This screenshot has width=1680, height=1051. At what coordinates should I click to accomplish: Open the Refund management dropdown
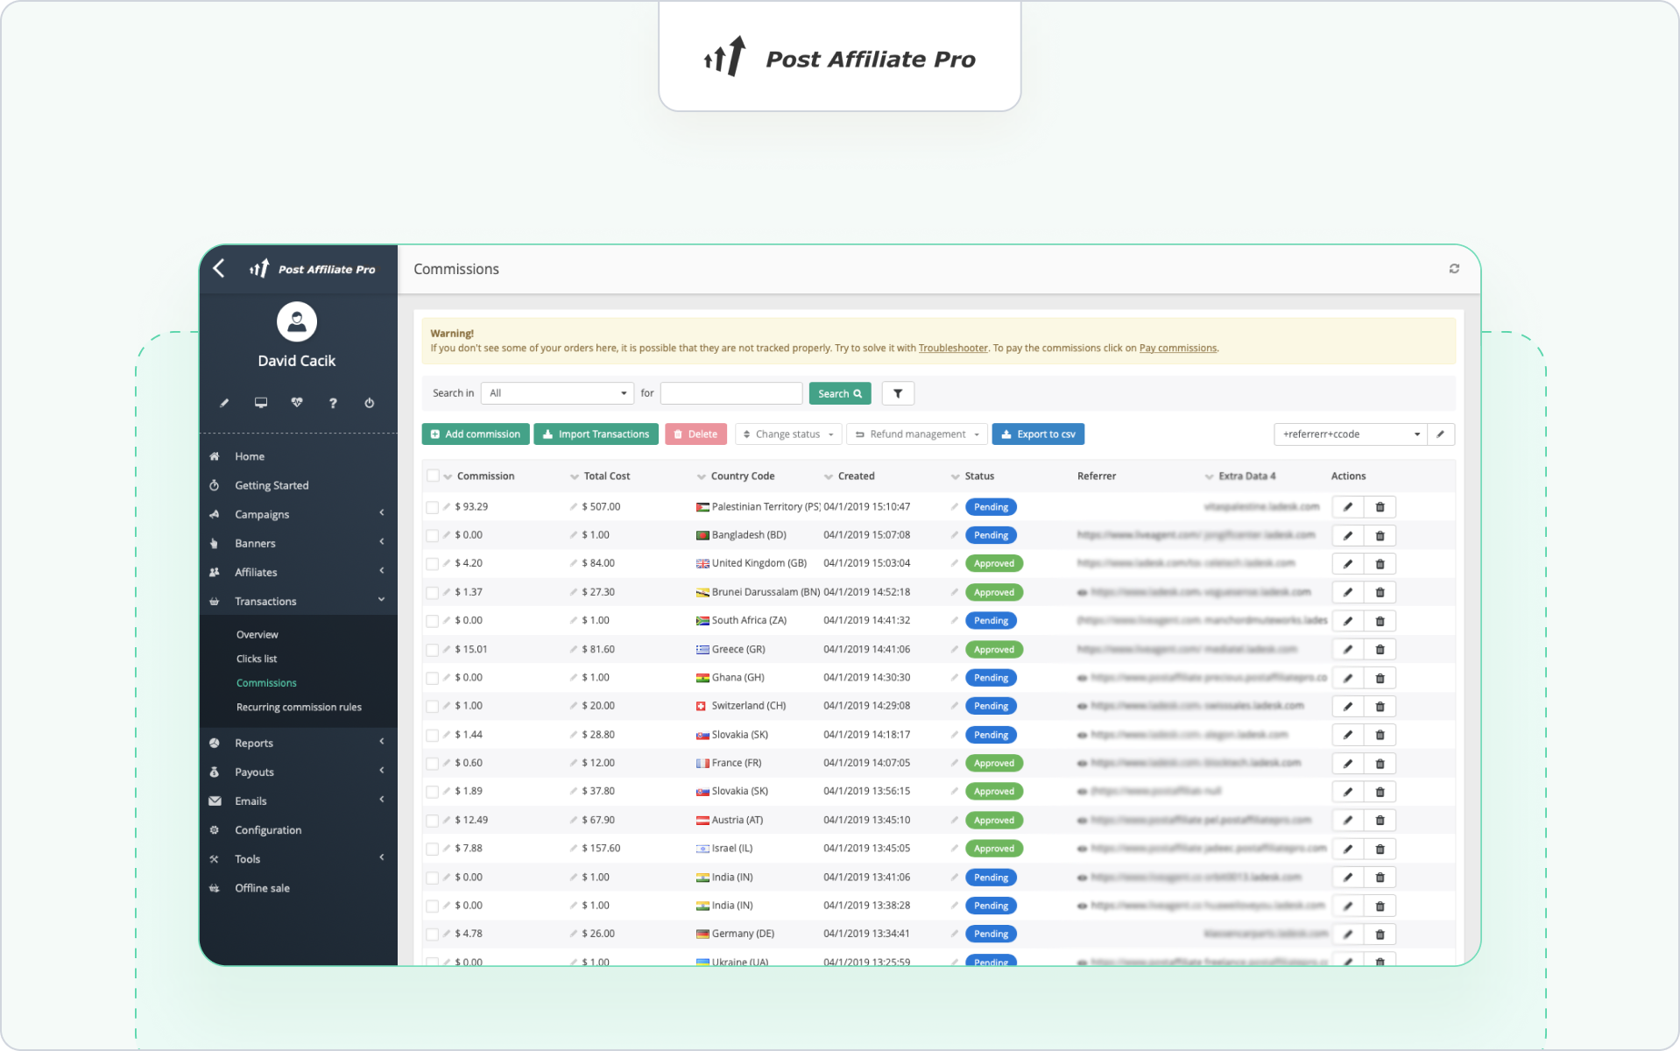[917, 434]
